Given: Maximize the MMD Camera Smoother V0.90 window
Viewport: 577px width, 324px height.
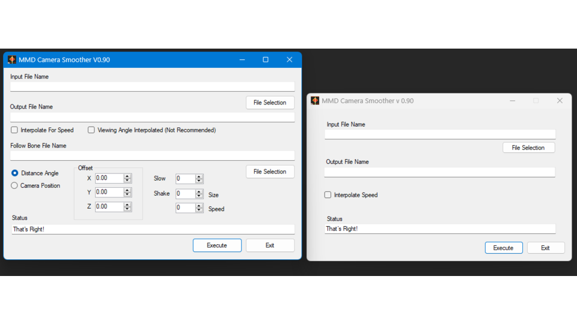Looking at the screenshot, I should 266,59.
